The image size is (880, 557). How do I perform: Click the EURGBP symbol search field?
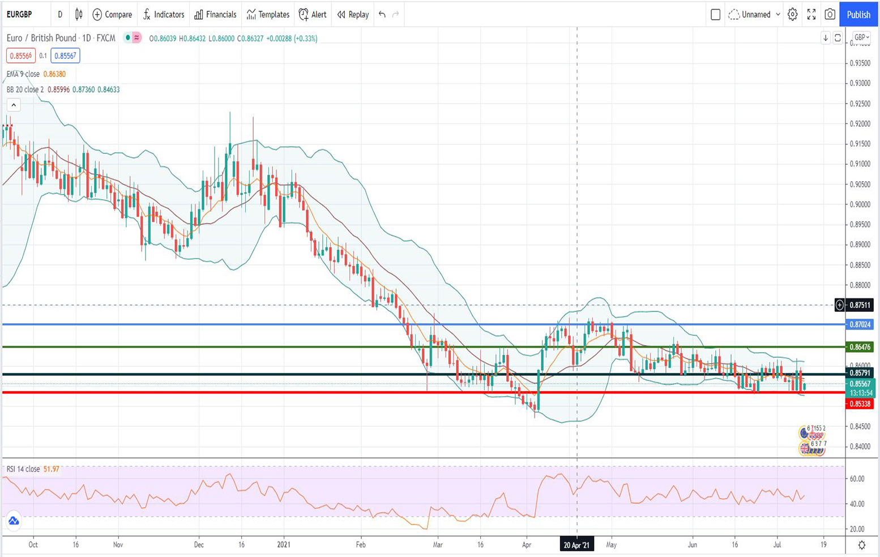(19, 15)
